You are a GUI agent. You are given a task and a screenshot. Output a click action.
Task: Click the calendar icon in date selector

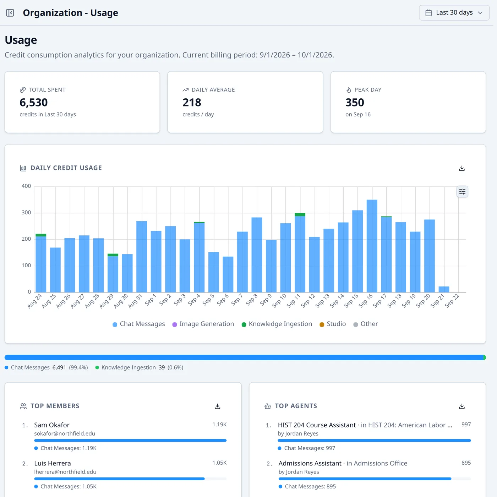click(429, 13)
